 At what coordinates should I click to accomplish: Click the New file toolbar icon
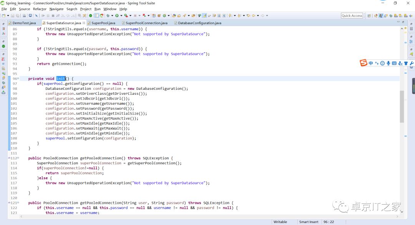click(x=3, y=16)
